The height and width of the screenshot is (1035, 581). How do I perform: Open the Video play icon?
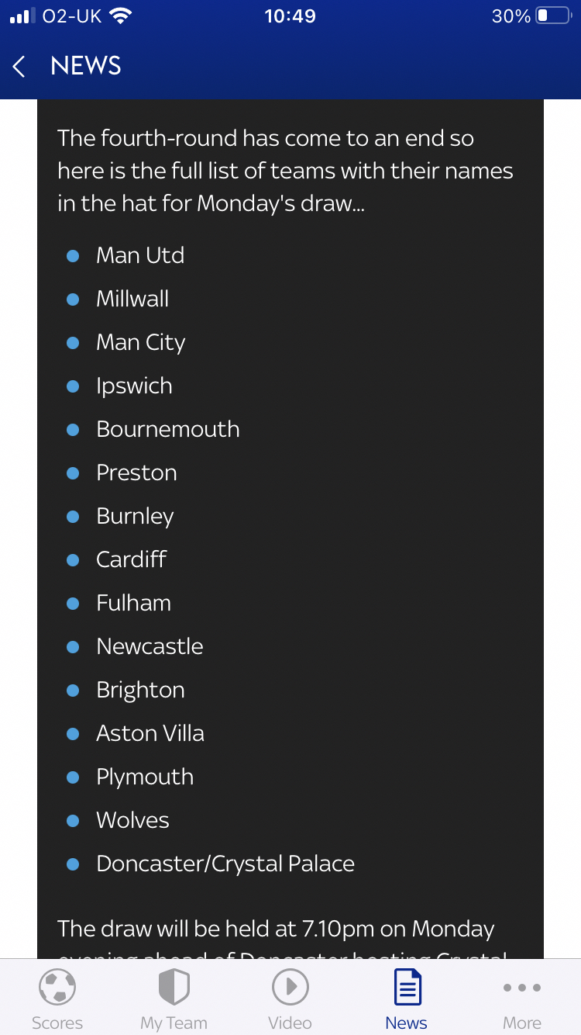tap(290, 988)
